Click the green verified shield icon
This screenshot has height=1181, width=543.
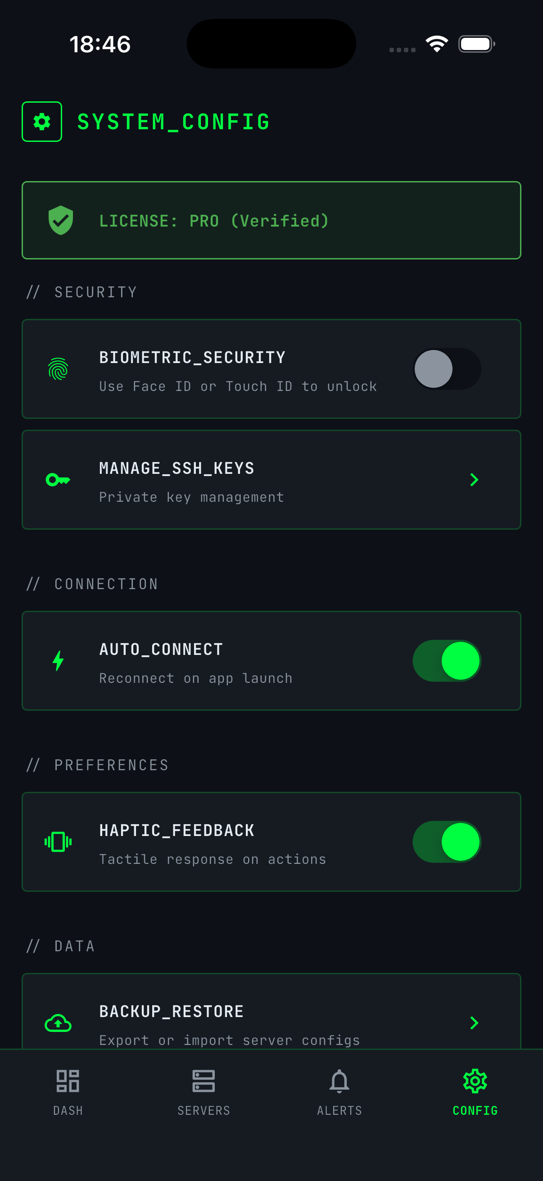point(60,220)
